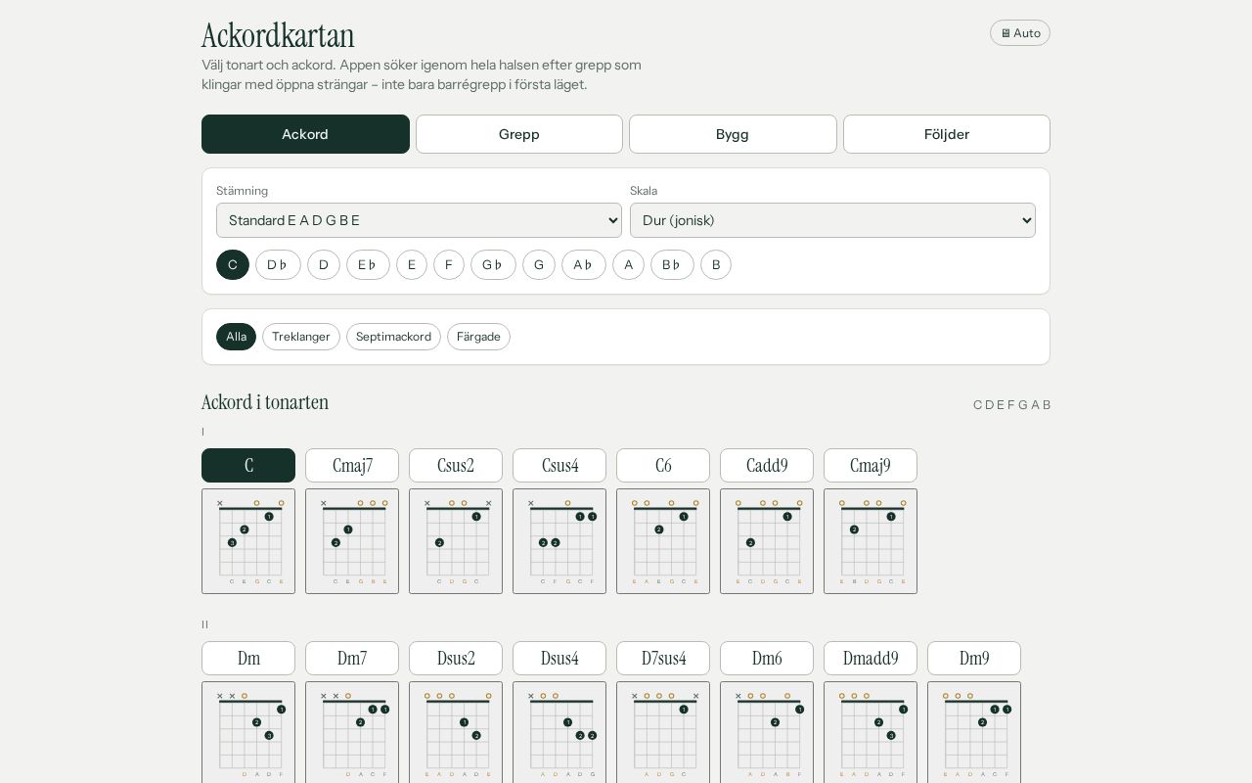Select key D♭
The height and width of the screenshot is (783, 1252).
point(278,265)
